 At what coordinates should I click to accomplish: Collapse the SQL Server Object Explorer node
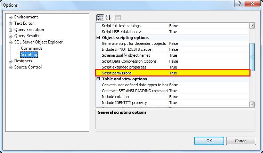pos(10,42)
